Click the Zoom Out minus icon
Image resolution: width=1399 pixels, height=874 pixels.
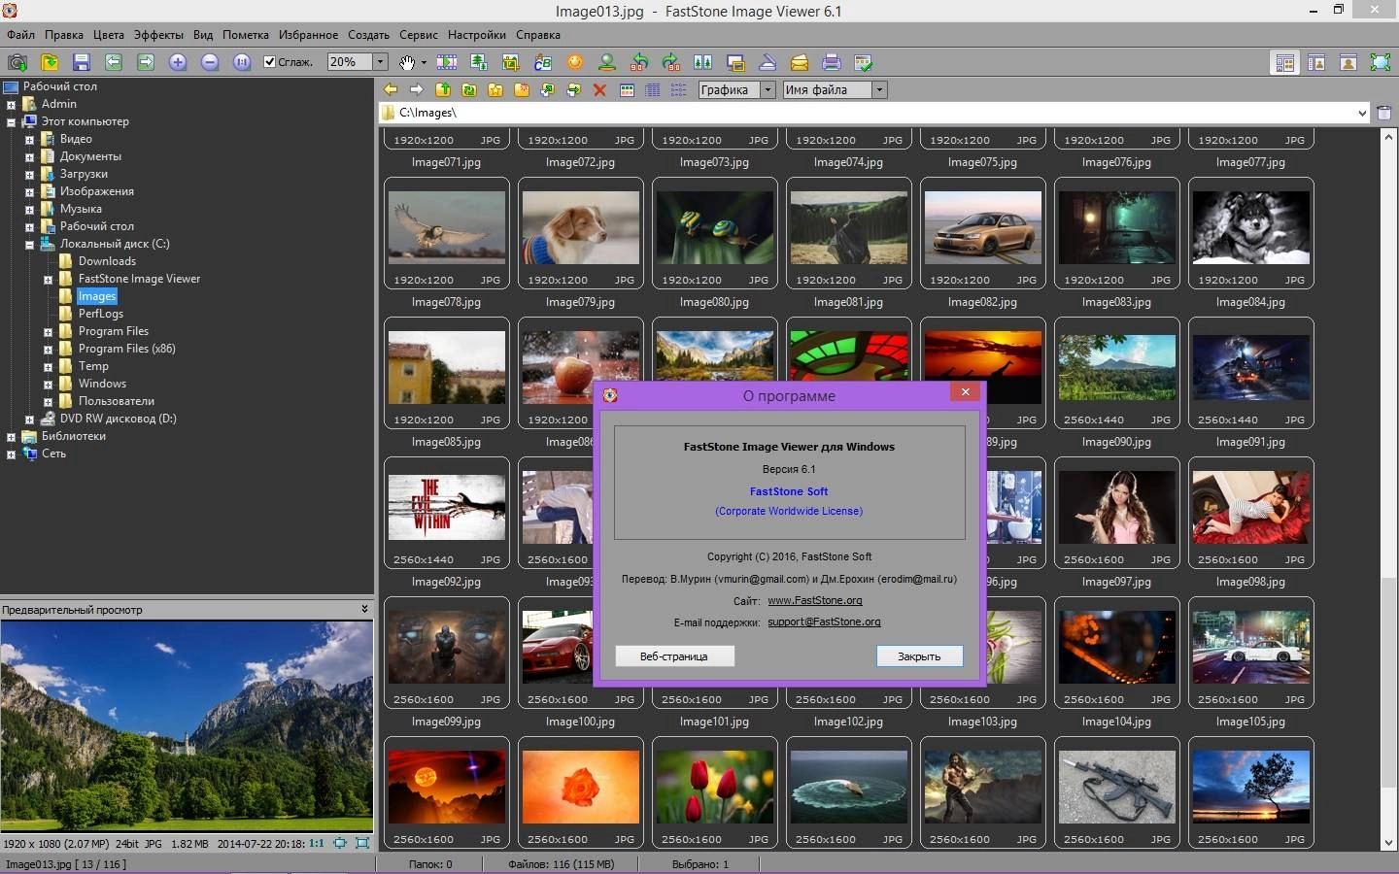210,62
